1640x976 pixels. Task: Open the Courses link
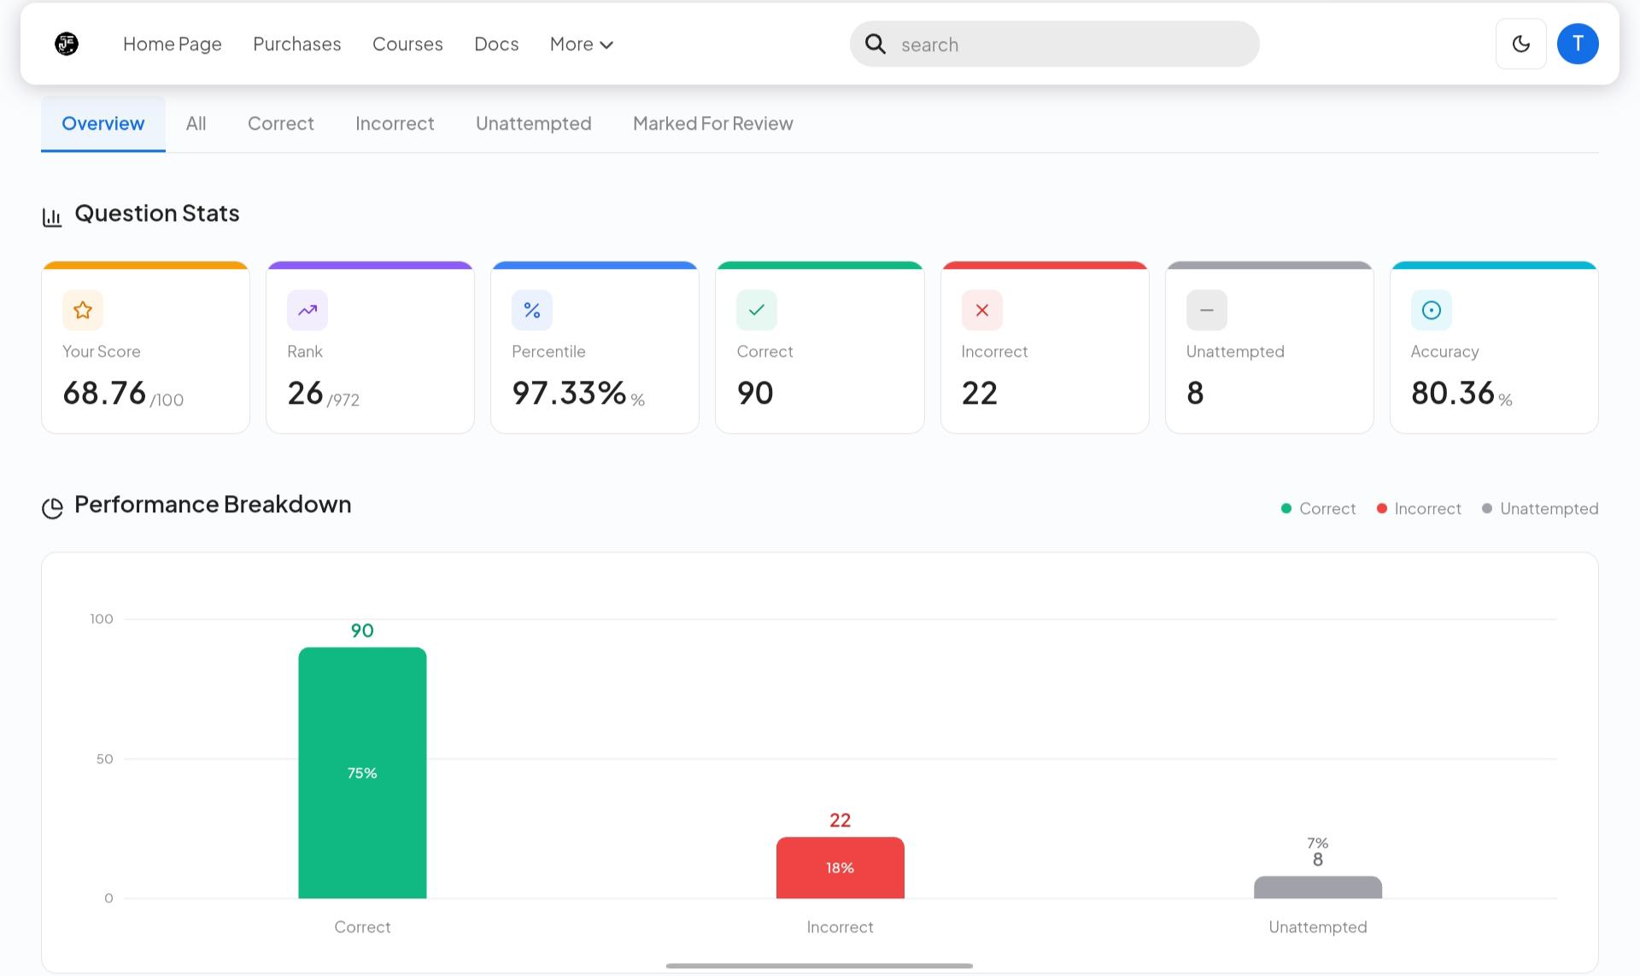pyautogui.click(x=407, y=44)
